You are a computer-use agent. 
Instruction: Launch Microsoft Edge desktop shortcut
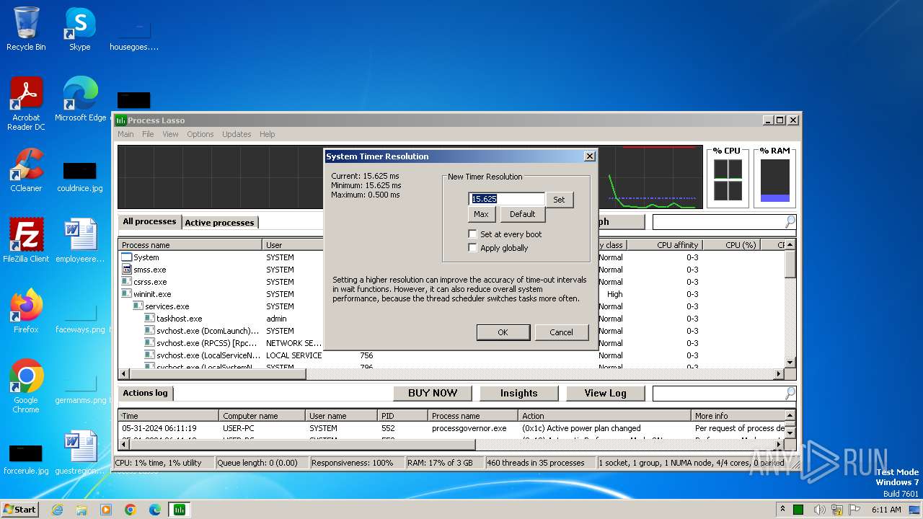[x=80, y=99]
